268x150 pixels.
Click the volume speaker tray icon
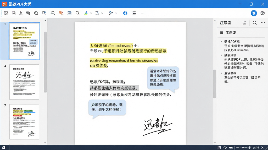[x=250, y=148]
